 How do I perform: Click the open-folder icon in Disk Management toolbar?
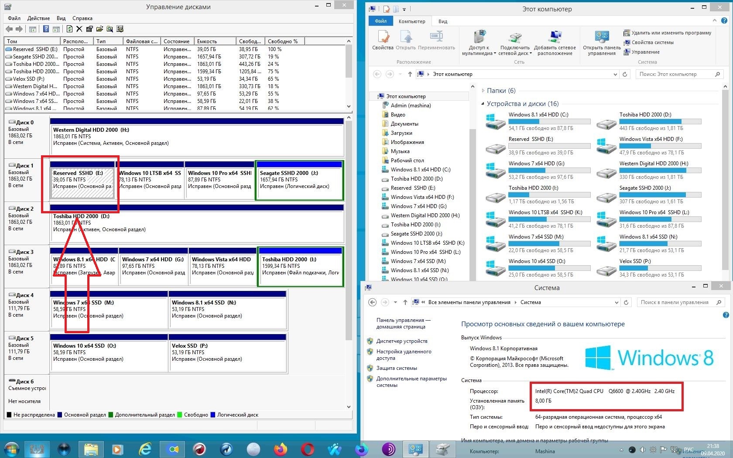(x=99, y=29)
